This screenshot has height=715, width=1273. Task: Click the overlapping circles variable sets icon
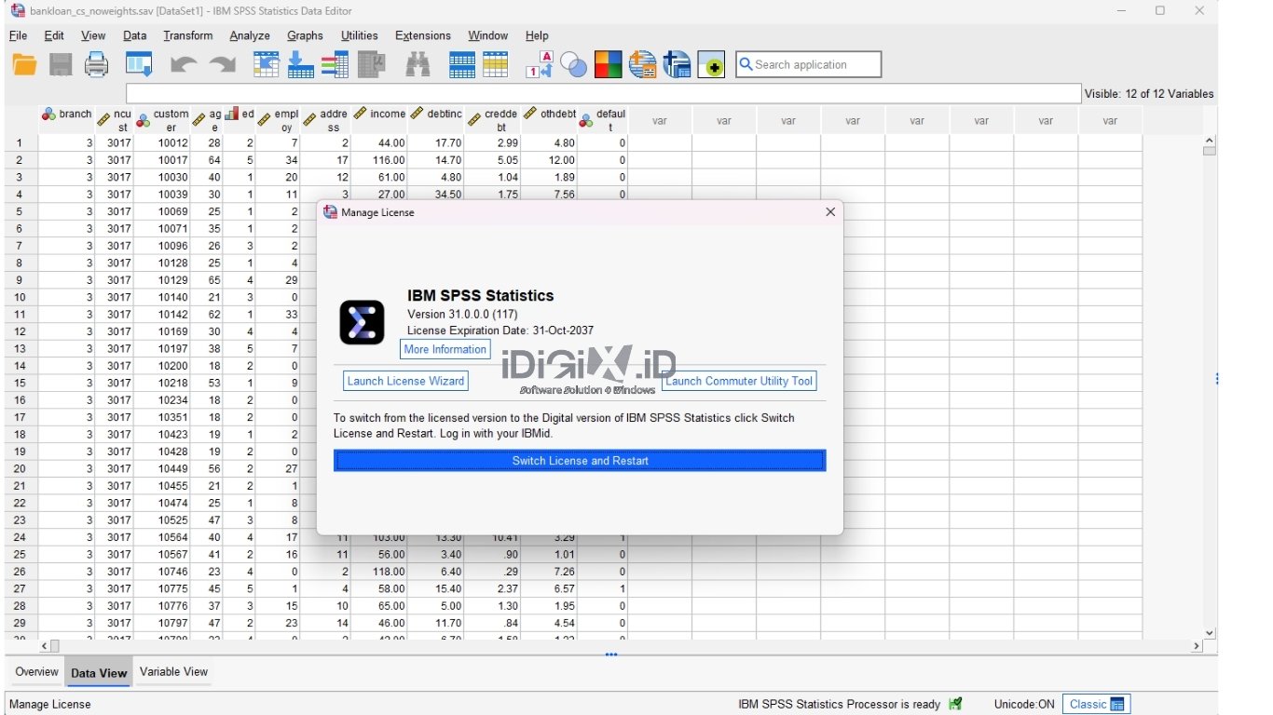coord(574,64)
